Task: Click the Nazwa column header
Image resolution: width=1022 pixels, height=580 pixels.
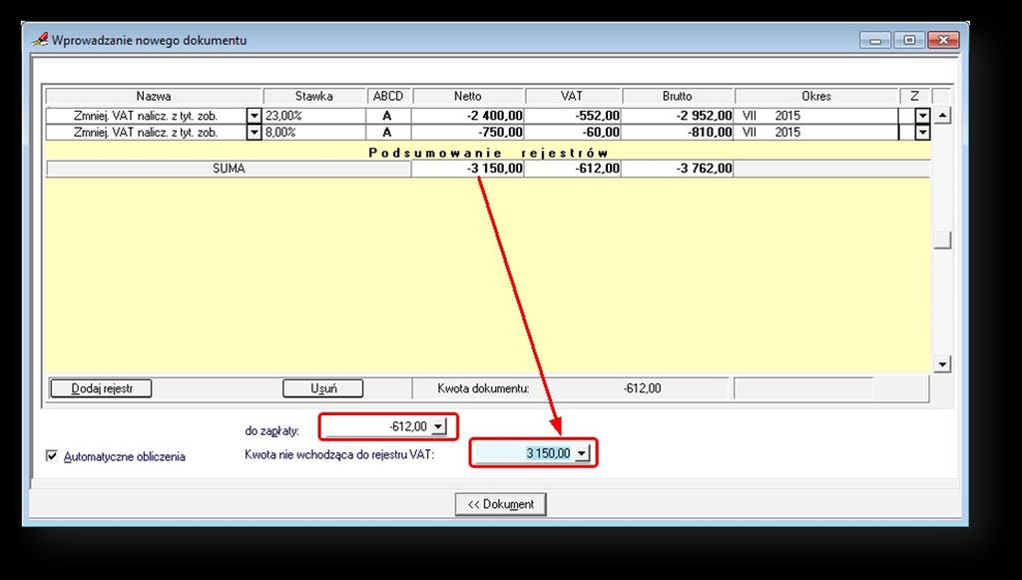Action: pos(154,97)
